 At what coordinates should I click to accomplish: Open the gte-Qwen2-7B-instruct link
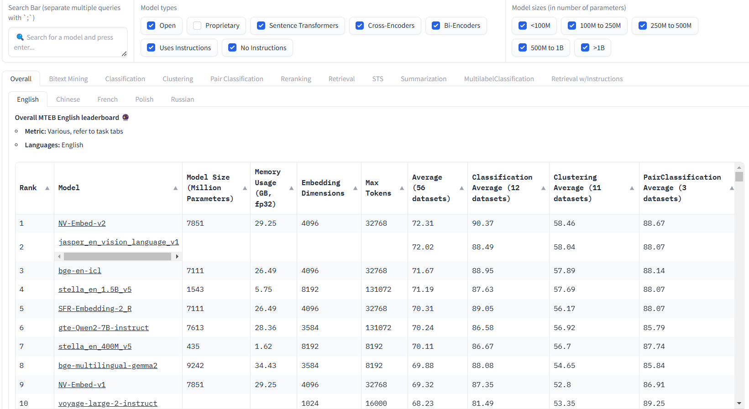(104, 328)
